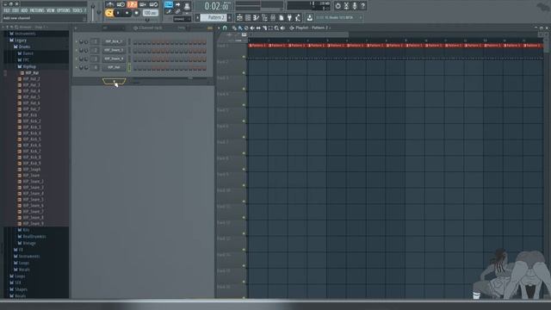
Task: Click the stop button in transport
Action: 127,13
